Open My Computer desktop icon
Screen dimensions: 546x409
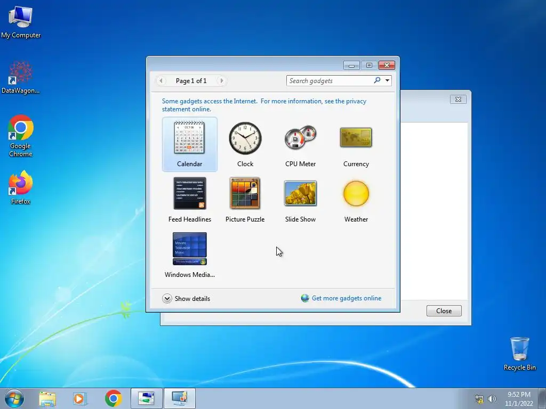click(x=21, y=22)
